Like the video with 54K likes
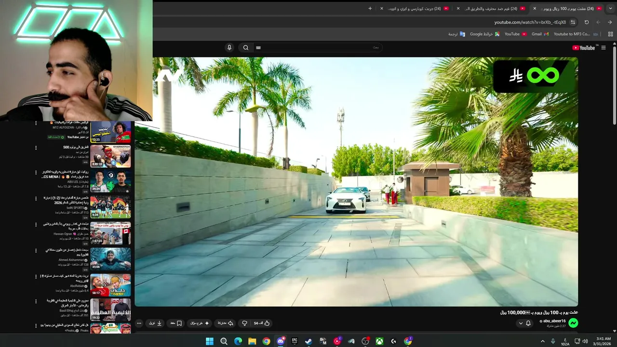Image resolution: width=617 pixels, height=347 pixels. 262,323
